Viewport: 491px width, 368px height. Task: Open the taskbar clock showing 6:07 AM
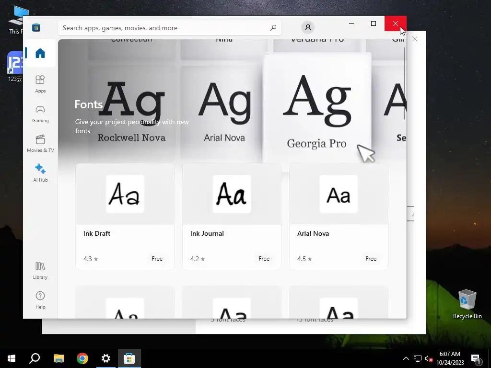click(450, 358)
